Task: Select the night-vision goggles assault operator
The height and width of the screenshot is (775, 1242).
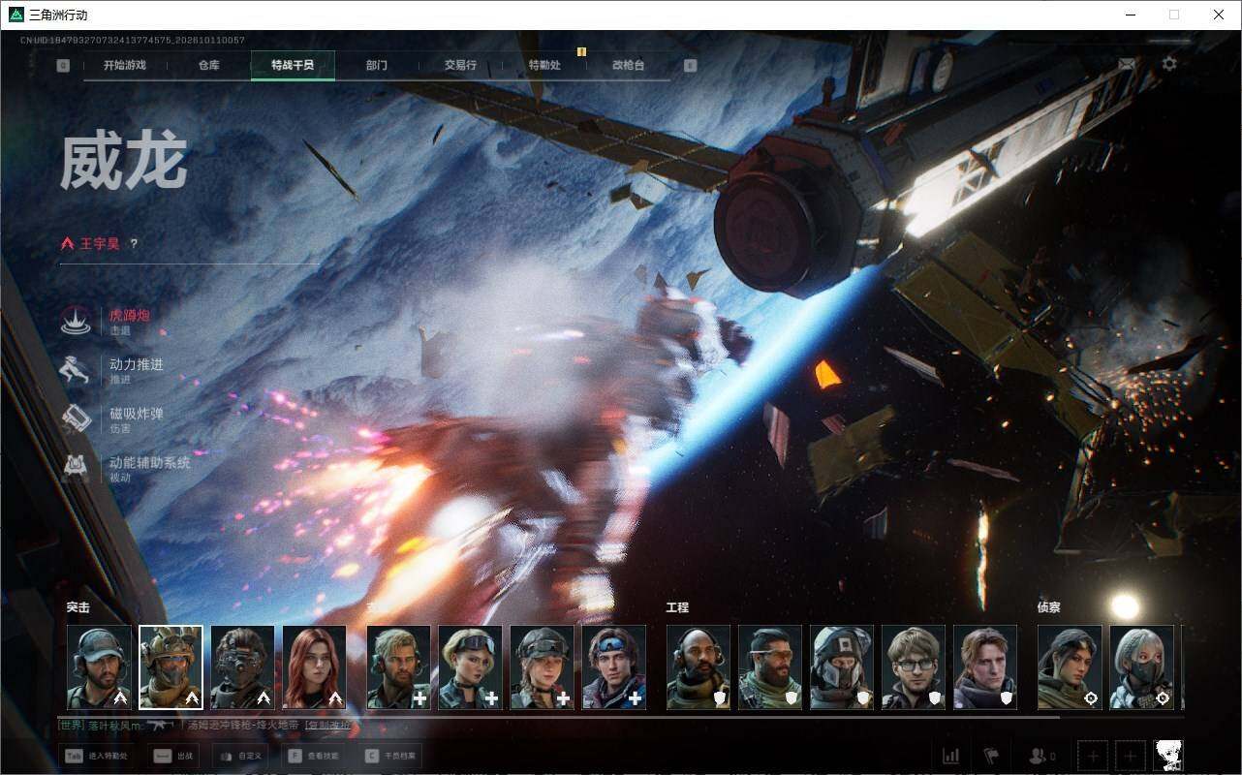Action: tap(242, 667)
